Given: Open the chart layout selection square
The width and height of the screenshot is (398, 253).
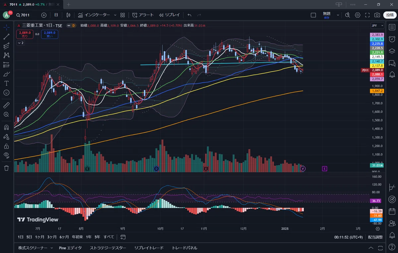Looking at the screenshot, I should coord(313,15).
